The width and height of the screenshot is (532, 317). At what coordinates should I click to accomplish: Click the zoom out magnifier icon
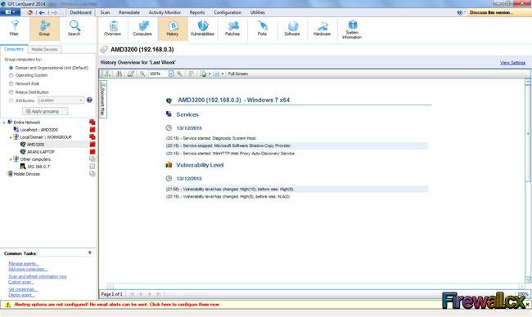coord(142,74)
